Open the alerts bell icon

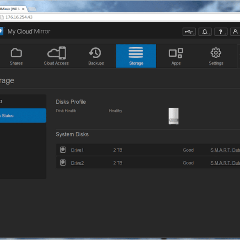point(205,32)
